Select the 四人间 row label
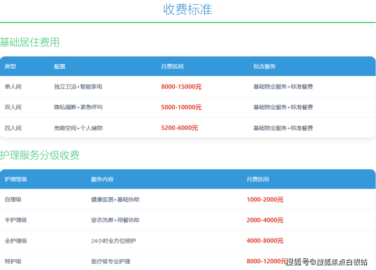This screenshot has width=376, height=270. tap(13, 128)
